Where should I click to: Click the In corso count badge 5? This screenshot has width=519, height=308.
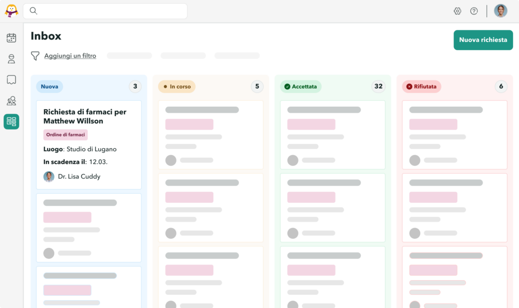(257, 86)
